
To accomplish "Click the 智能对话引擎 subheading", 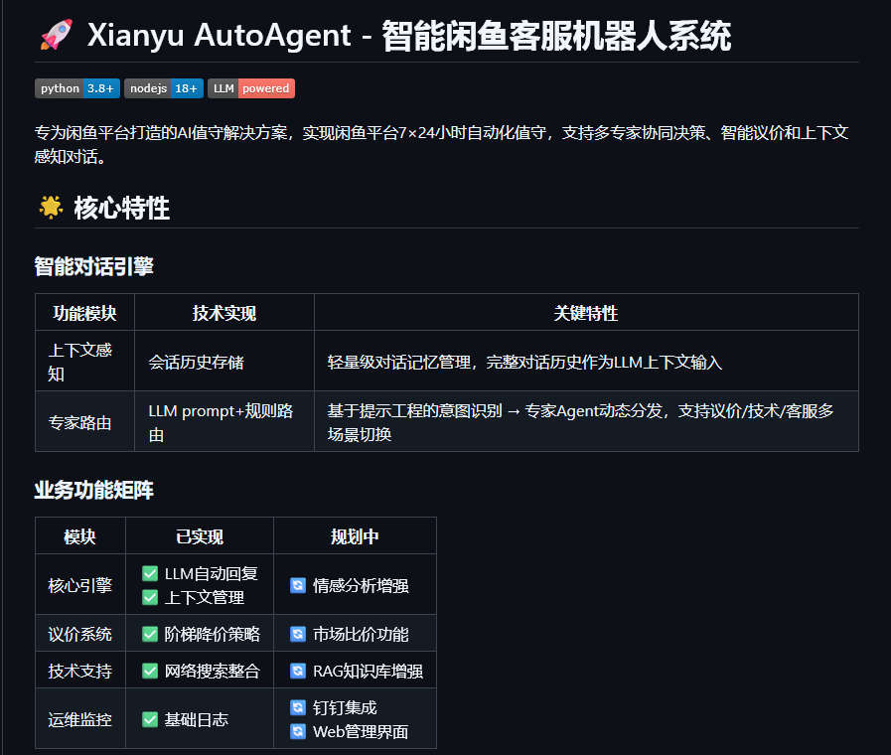I will click(x=93, y=266).
